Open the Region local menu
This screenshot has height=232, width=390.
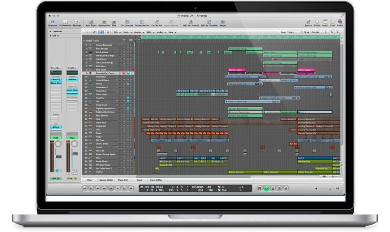tap(139, 32)
